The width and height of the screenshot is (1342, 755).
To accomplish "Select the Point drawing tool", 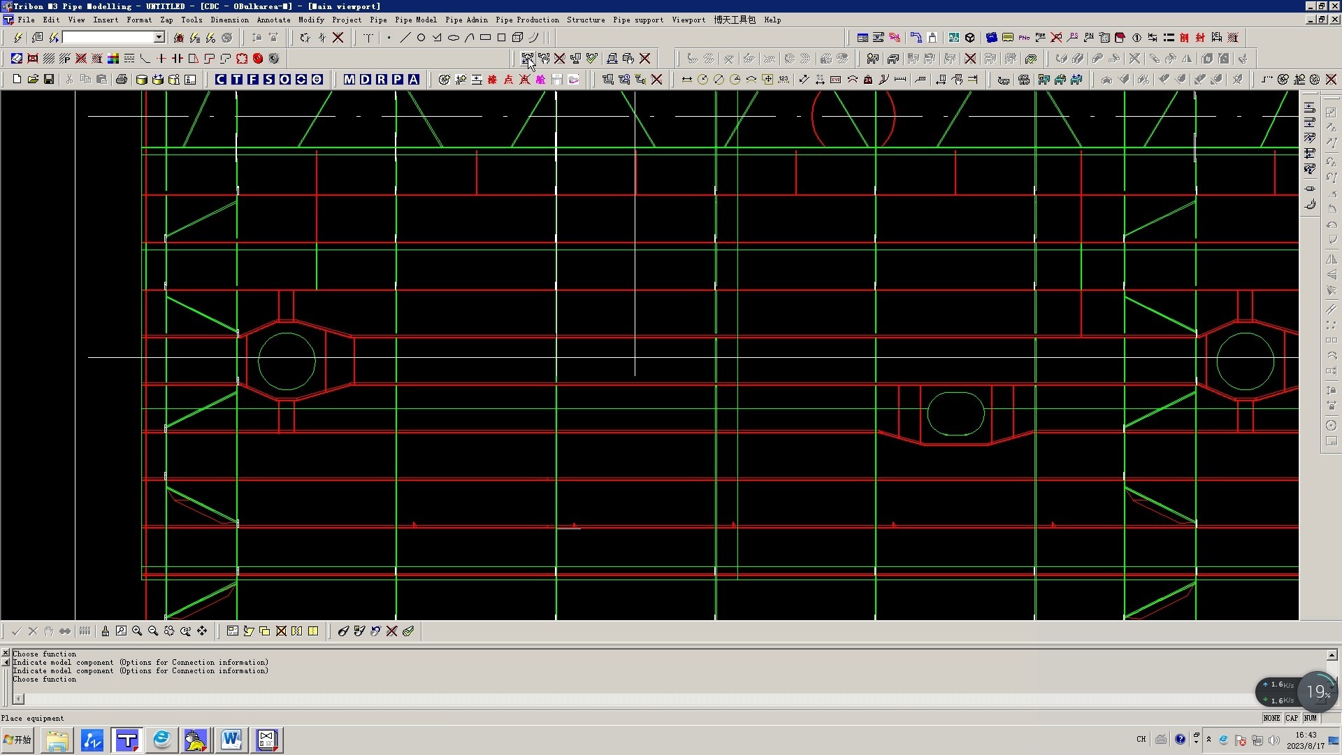I will pos(389,38).
